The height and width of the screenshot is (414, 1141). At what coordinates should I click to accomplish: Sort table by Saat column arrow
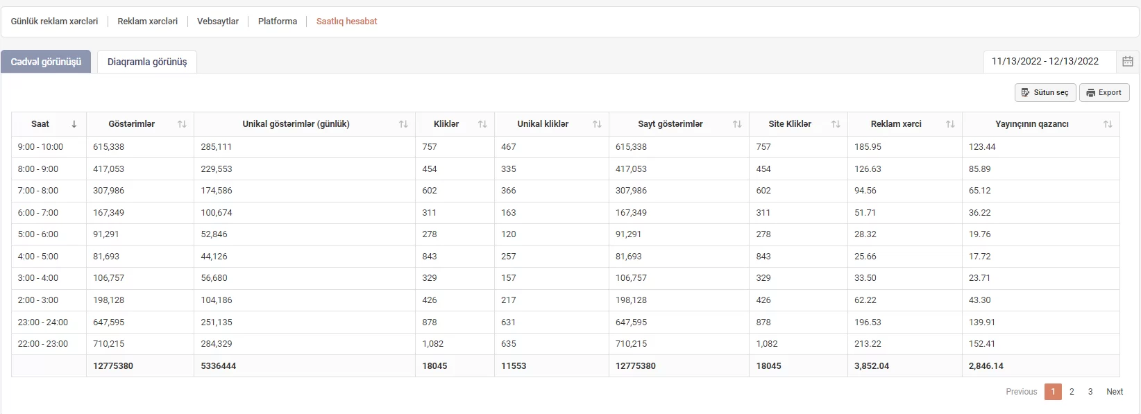point(74,124)
